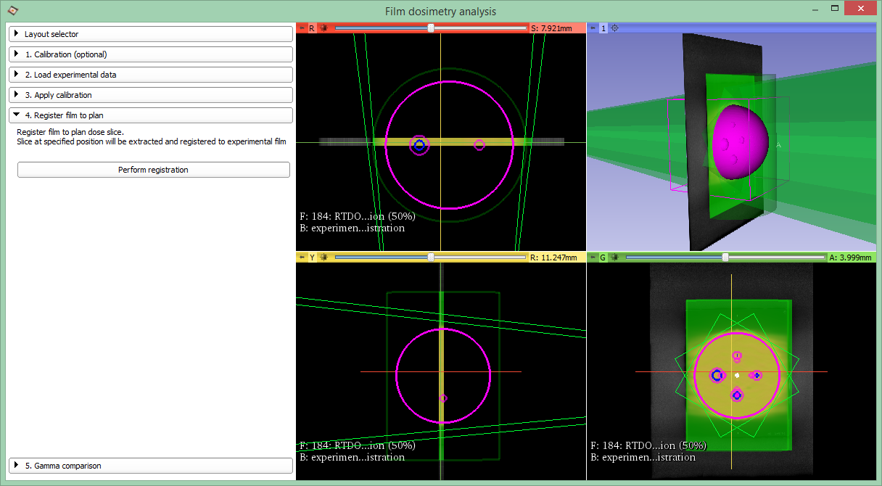
Task: Open the 2. Load experimental data step
Action: click(x=150, y=75)
